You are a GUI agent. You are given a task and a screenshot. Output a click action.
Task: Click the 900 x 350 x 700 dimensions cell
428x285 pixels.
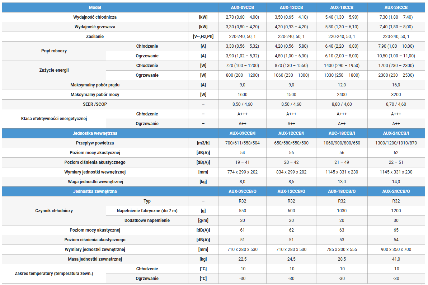(x=396, y=250)
